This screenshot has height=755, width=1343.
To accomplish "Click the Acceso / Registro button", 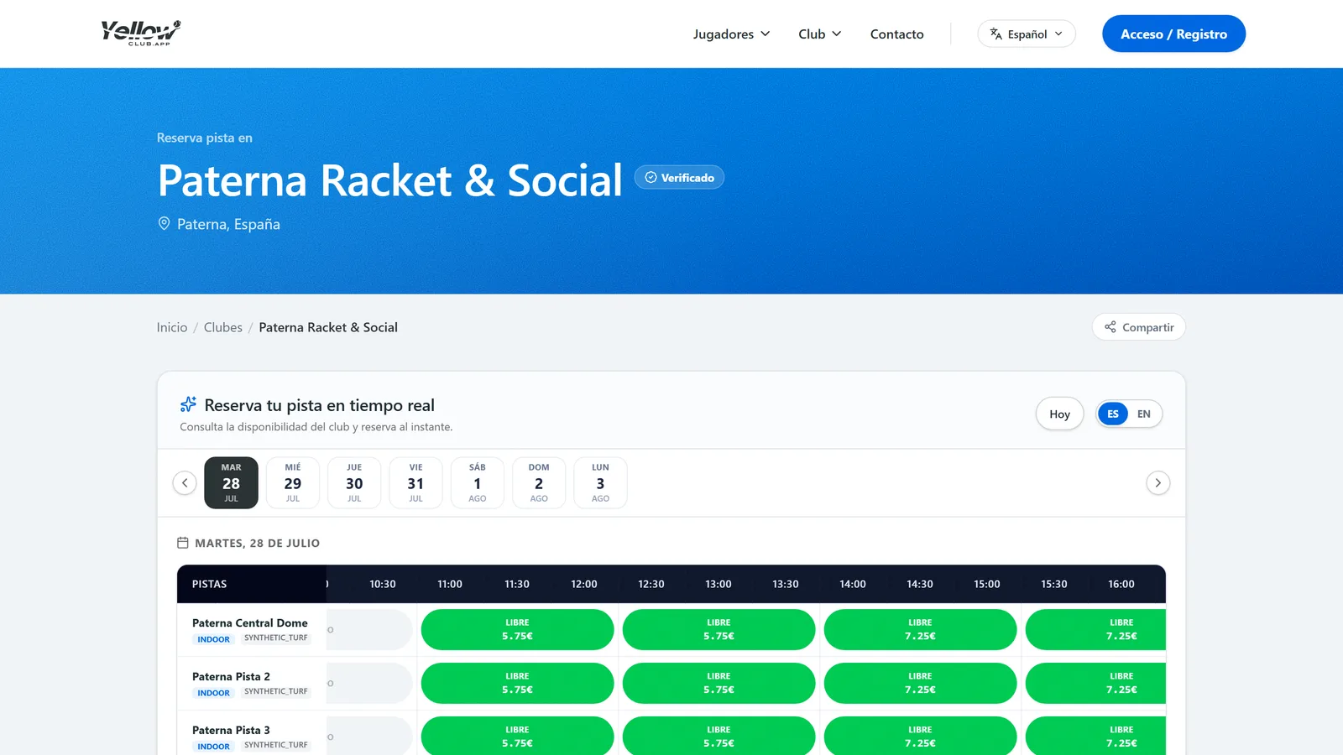I will tap(1173, 34).
